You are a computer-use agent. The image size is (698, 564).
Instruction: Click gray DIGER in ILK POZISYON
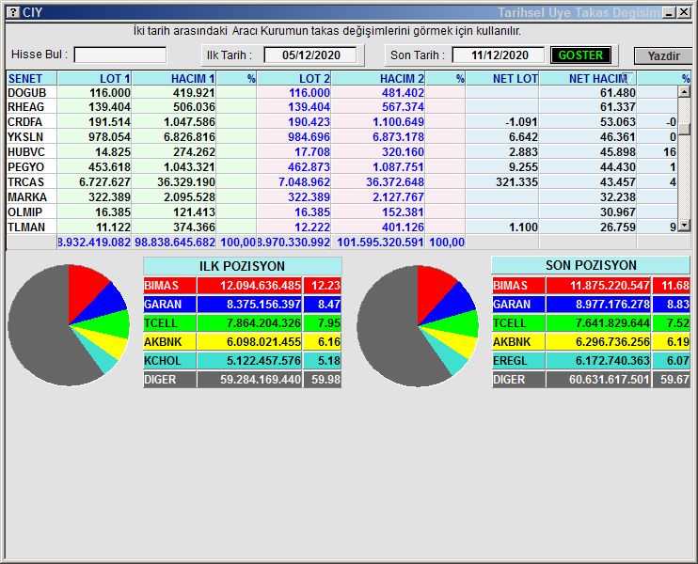[169, 380]
